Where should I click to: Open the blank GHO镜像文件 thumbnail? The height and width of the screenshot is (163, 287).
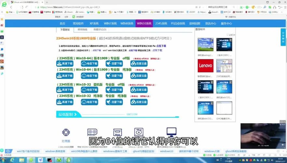224,108
